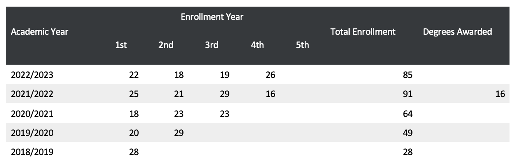Screen dimensions: 517x165
Task: Click the 2019/2020 row label
Action: click(x=32, y=133)
